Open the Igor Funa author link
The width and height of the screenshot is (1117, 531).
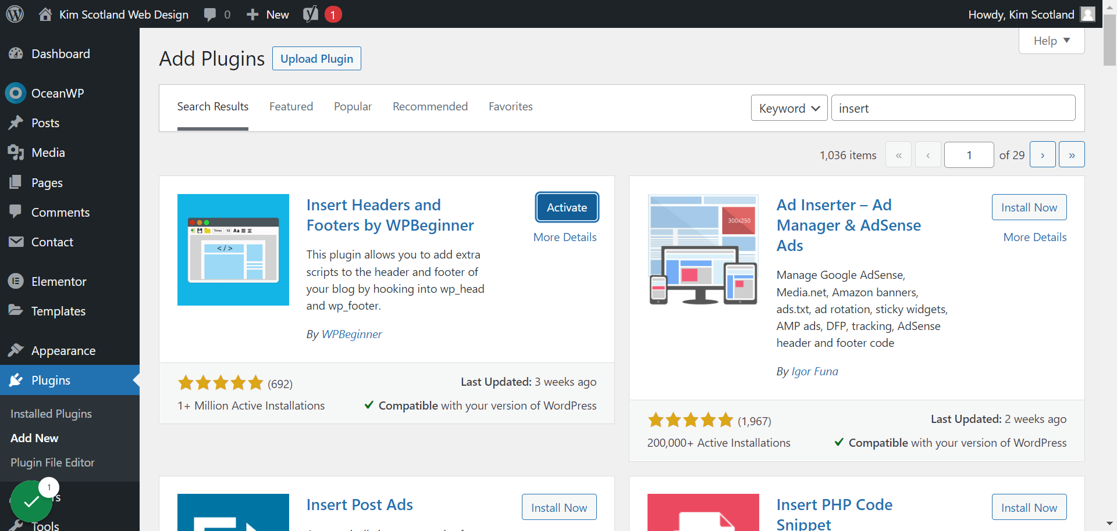coord(814,371)
